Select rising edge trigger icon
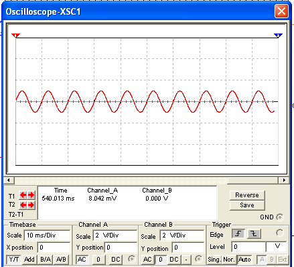The height and width of the screenshot is (267, 294). coord(238,233)
